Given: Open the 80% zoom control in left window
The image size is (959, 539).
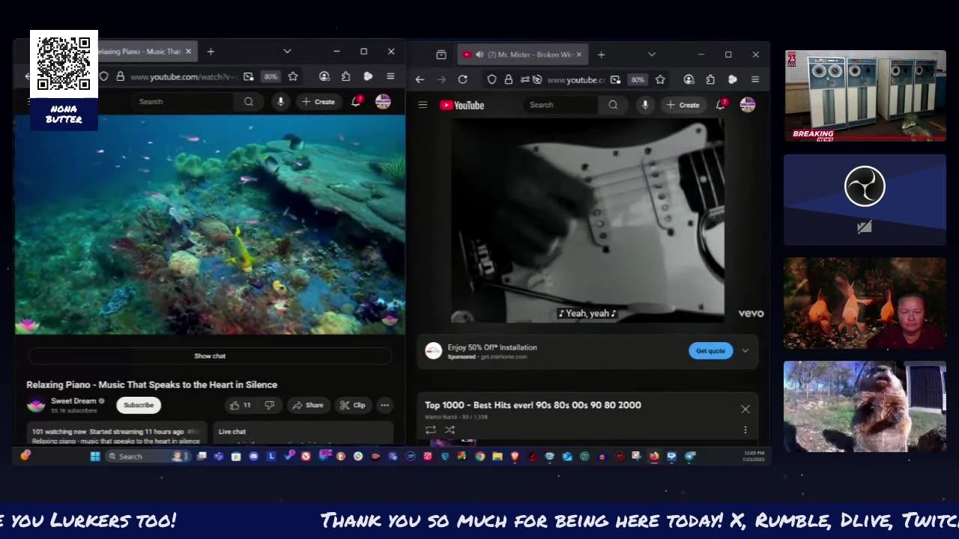Looking at the screenshot, I should point(270,76).
